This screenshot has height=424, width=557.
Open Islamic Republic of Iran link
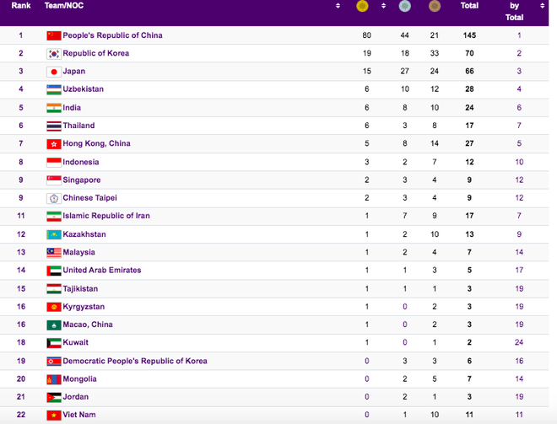pos(106,216)
